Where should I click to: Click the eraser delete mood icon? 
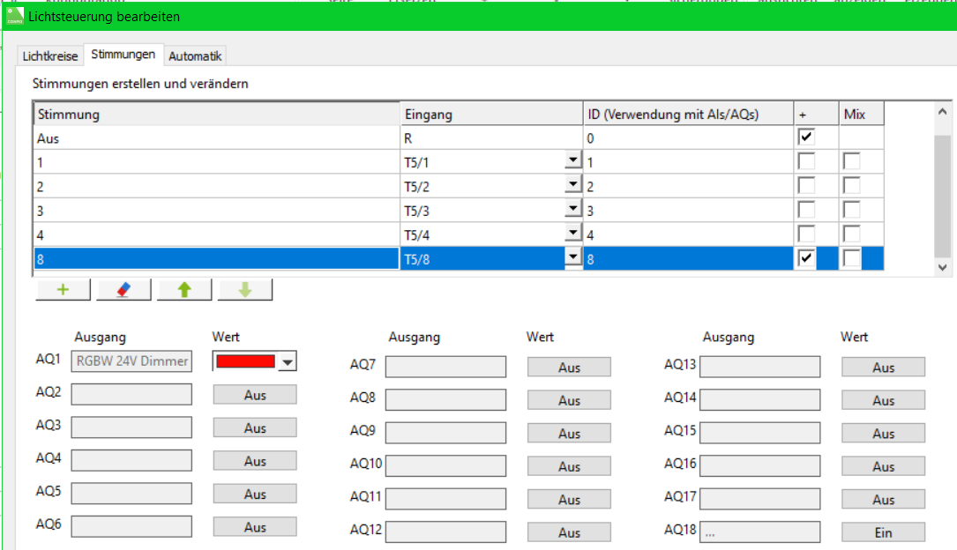(x=123, y=290)
